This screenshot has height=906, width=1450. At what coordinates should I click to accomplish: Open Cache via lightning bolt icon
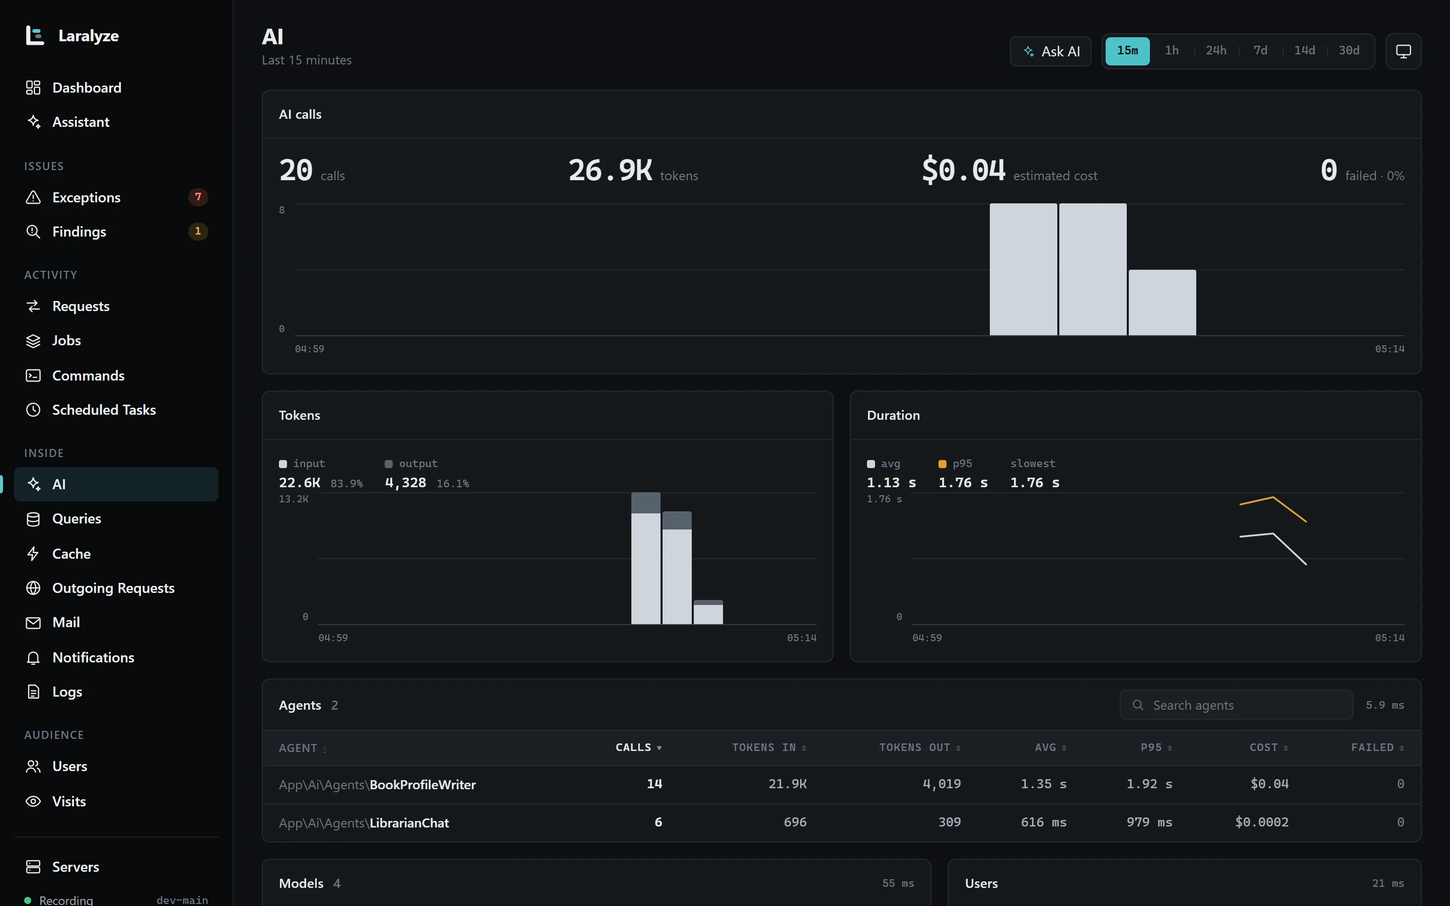33,554
